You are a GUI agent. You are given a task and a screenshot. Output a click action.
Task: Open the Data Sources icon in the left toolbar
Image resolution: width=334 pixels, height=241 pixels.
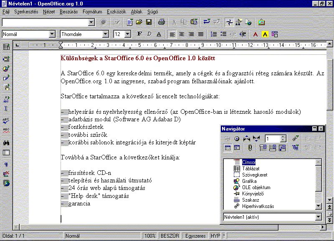(6, 152)
